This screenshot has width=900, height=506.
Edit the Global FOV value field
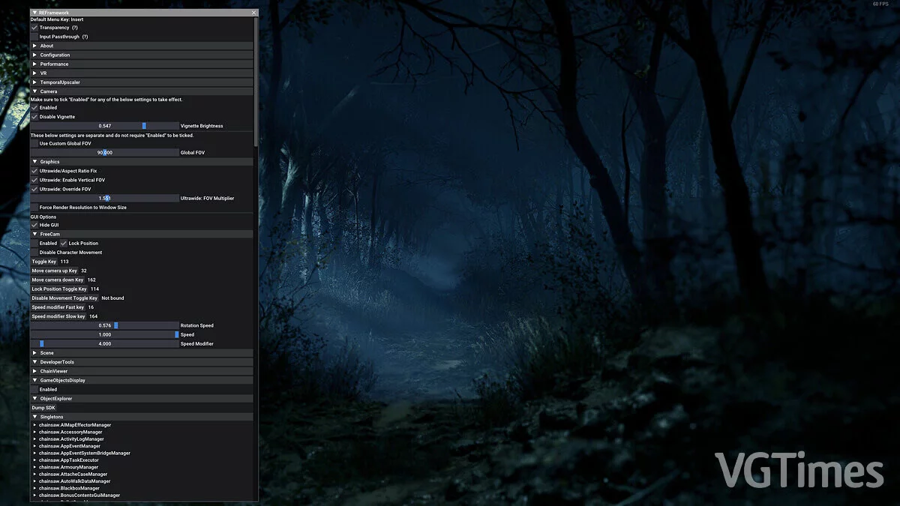point(105,152)
